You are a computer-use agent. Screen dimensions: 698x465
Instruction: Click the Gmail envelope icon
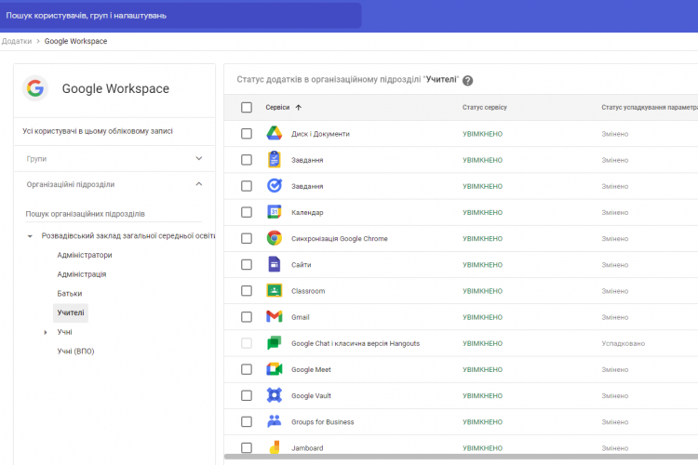tap(275, 316)
